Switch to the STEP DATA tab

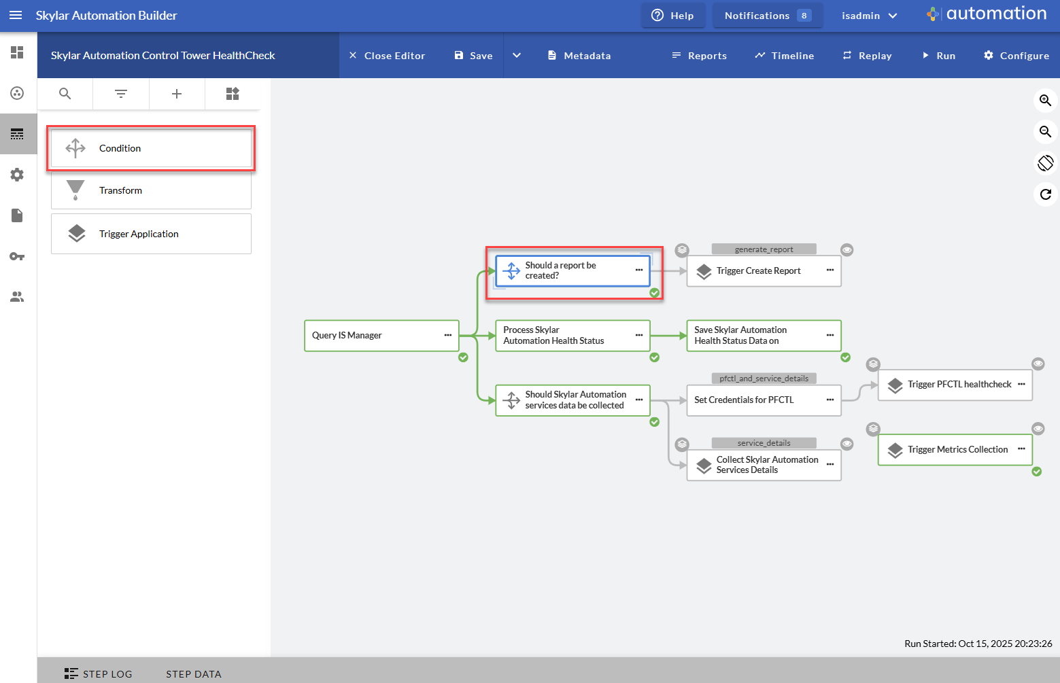coord(193,673)
